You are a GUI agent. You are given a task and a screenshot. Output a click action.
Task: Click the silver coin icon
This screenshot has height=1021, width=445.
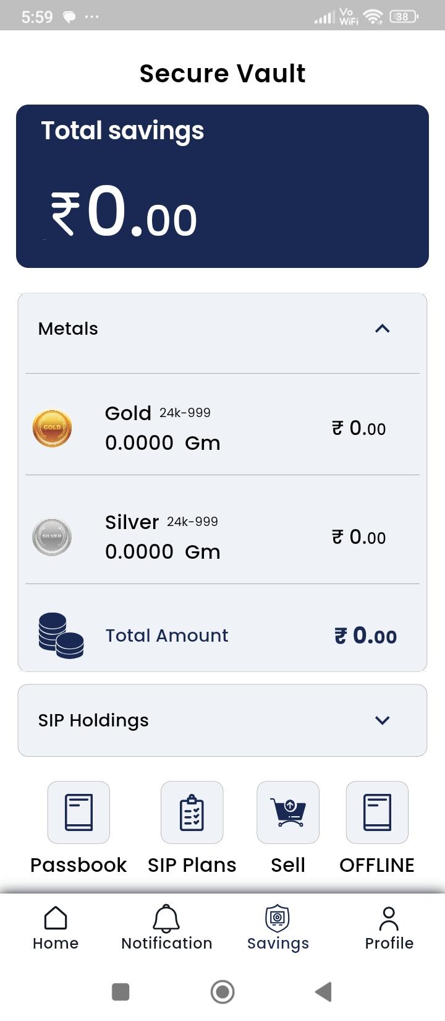pyautogui.click(x=52, y=536)
